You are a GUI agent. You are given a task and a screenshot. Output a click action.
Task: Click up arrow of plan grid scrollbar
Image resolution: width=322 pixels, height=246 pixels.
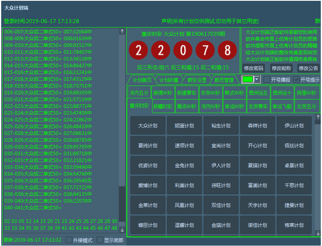click(x=318, y=117)
